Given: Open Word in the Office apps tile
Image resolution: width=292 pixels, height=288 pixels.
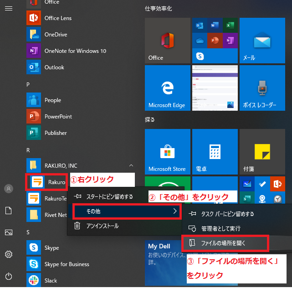Looking at the screenshot, I should tap(215, 26).
